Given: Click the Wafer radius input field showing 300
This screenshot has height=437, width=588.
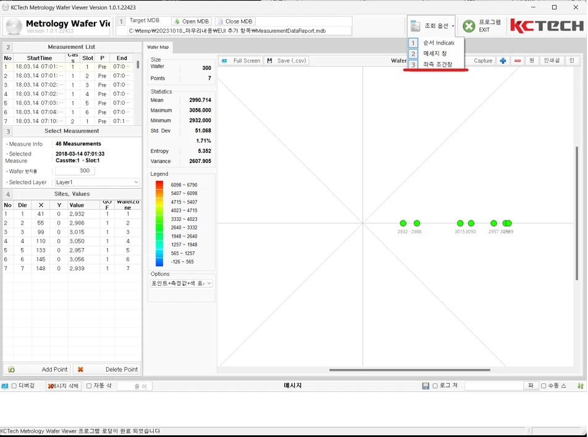Looking at the screenshot, I should pyautogui.click(x=75, y=171).
